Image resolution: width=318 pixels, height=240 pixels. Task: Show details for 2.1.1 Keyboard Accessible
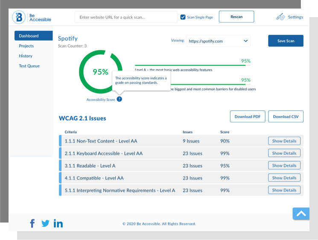click(284, 153)
